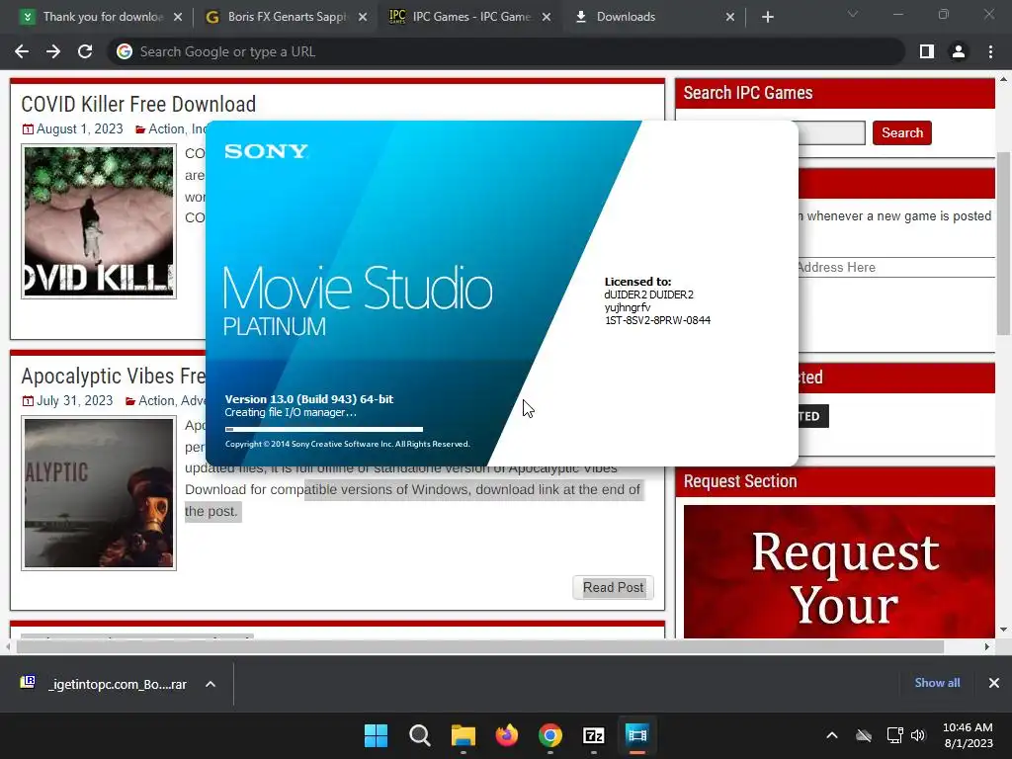Go back using the browser back arrow
This screenshot has height=759, width=1012.
[x=22, y=51]
